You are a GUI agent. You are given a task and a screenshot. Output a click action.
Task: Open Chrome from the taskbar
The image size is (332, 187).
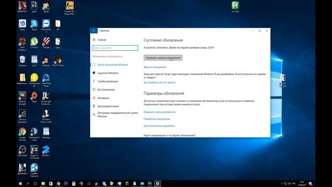click(x=59, y=183)
